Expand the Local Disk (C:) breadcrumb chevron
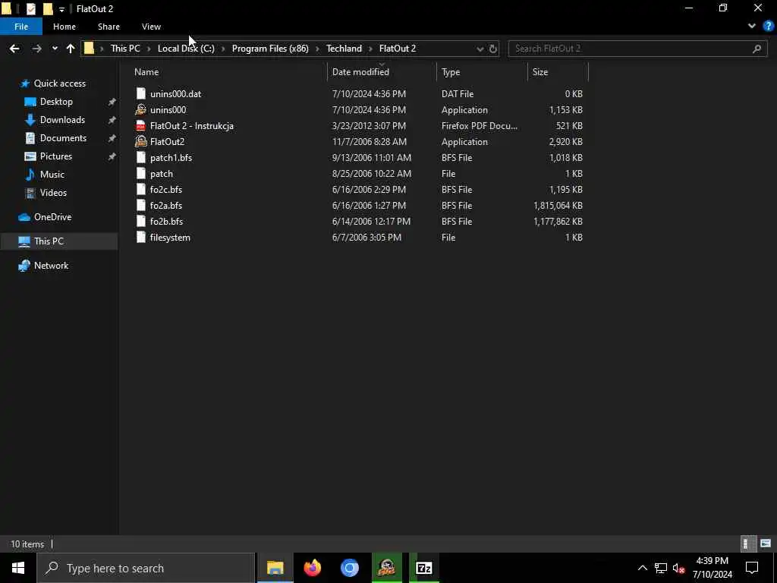This screenshot has height=583, width=777. pos(223,49)
